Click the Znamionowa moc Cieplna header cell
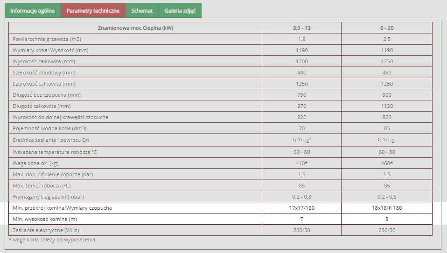Image resolution: width=447 pixels, height=253 pixels. (x=135, y=28)
